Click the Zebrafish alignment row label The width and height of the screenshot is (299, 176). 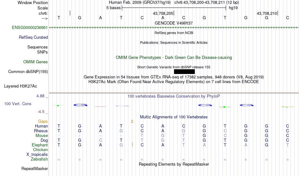(x=39, y=159)
